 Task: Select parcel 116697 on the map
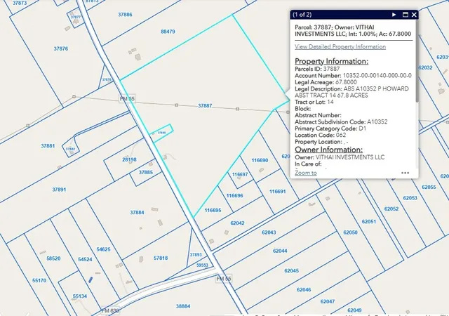pos(240,174)
